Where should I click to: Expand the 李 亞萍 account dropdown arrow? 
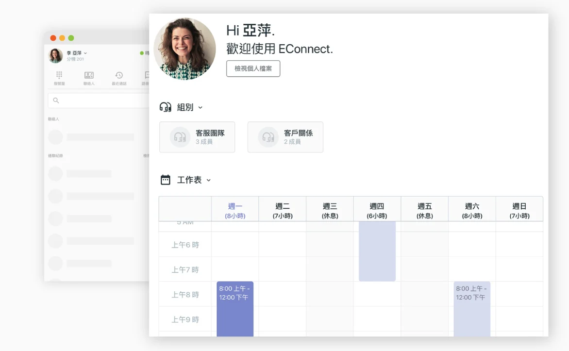click(x=85, y=53)
